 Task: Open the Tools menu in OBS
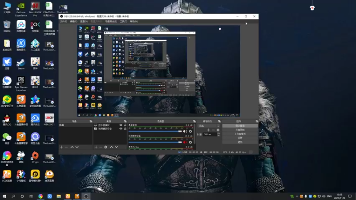124,21
